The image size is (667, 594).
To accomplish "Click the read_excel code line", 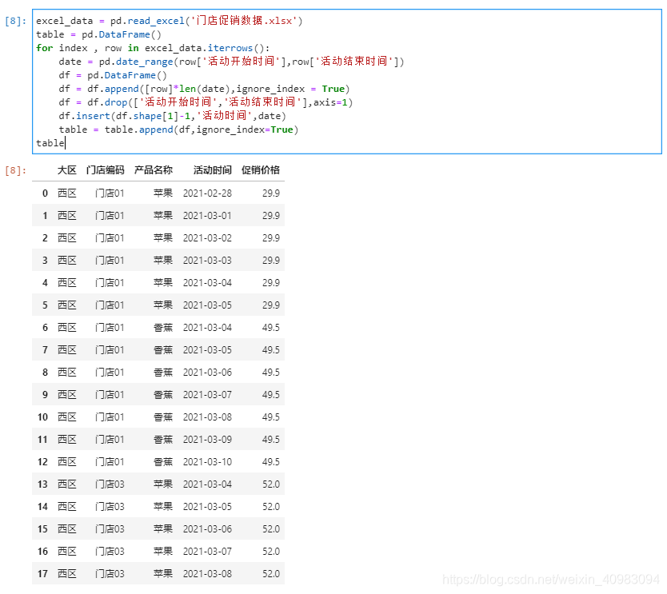I will 170,21.
